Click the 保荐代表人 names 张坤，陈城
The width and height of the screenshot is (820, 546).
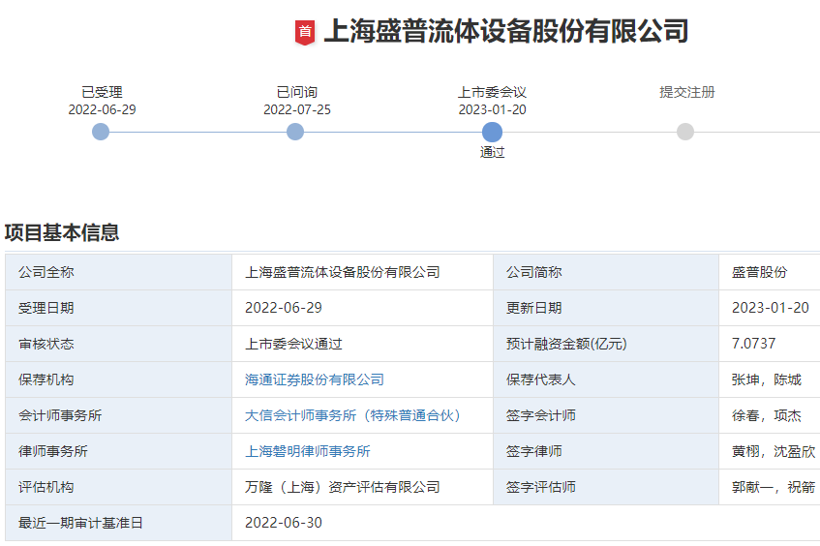(766, 379)
